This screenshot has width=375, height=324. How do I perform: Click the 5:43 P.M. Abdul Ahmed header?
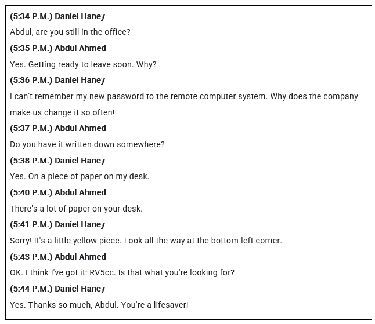58,257
